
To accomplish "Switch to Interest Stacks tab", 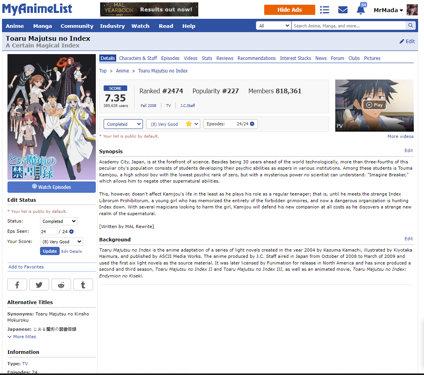I will (295, 58).
